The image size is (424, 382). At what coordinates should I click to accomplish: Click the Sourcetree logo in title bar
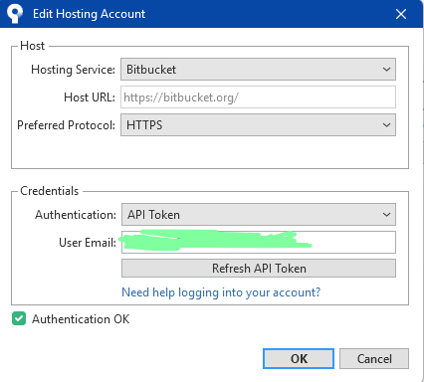point(15,14)
